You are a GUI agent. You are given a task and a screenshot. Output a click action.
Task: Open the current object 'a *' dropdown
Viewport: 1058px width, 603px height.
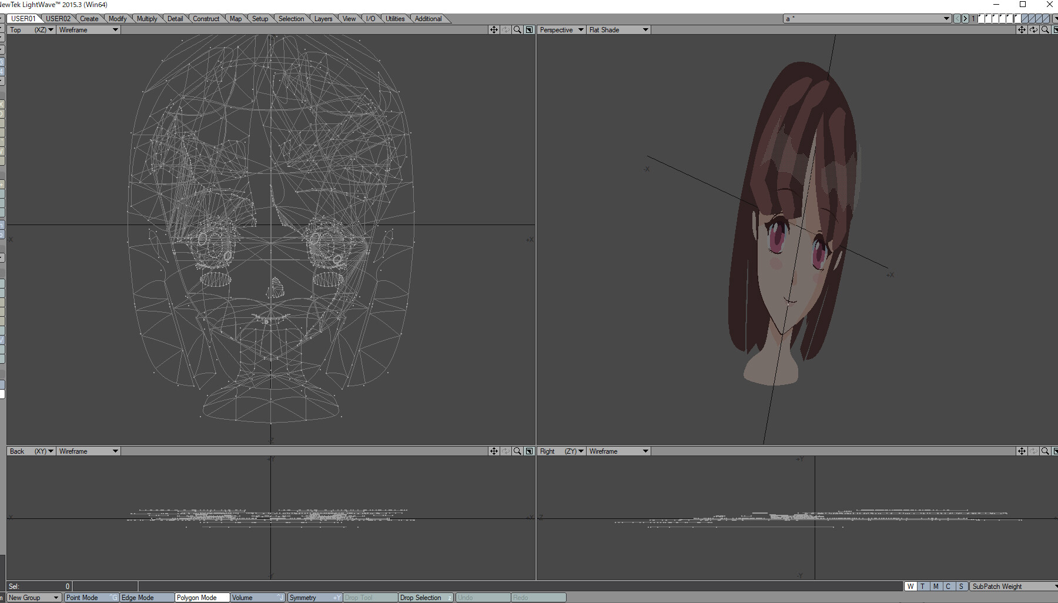click(868, 19)
